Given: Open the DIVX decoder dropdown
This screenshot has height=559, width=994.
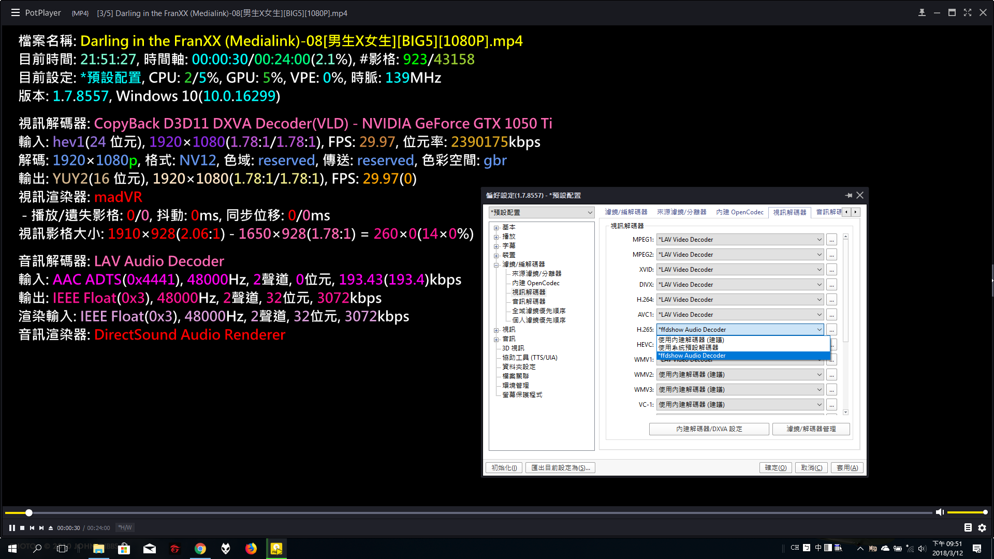Looking at the screenshot, I should (x=740, y=285).
